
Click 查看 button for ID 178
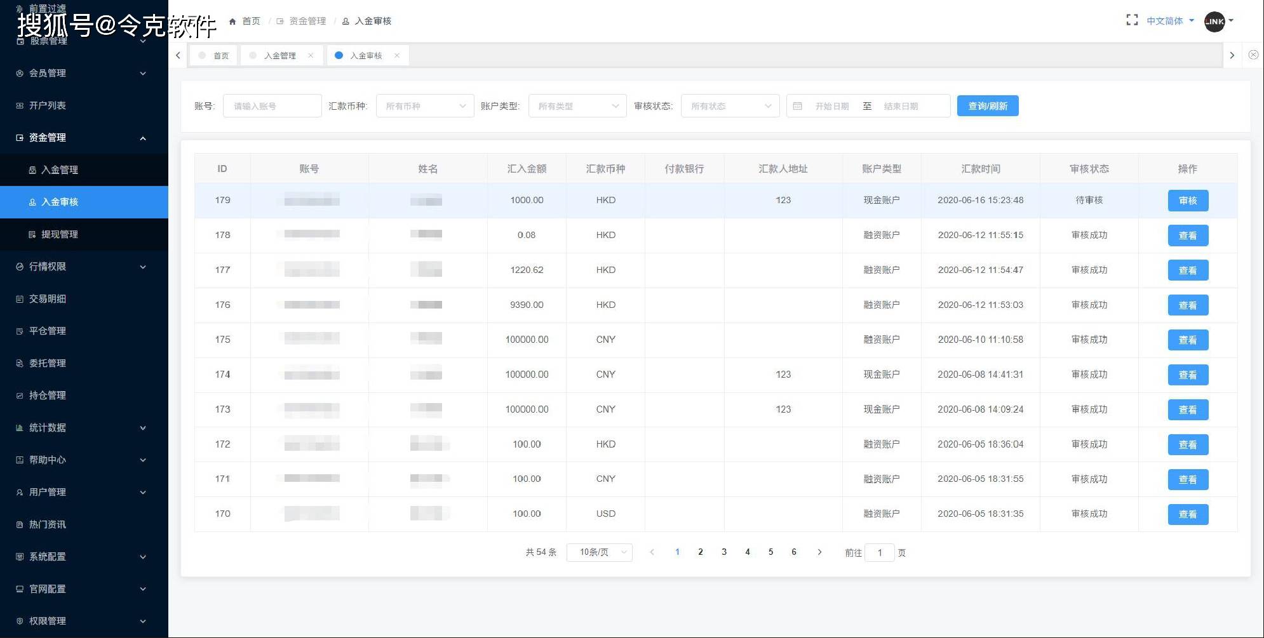tap(1188, 236)
